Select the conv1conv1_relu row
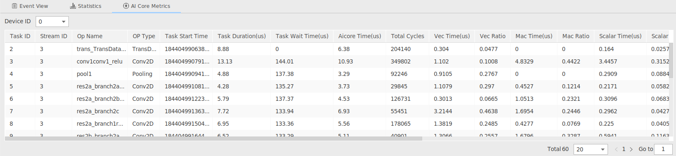 pos(337,61)
